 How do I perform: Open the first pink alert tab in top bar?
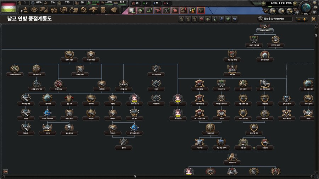[x=132, y=10]
